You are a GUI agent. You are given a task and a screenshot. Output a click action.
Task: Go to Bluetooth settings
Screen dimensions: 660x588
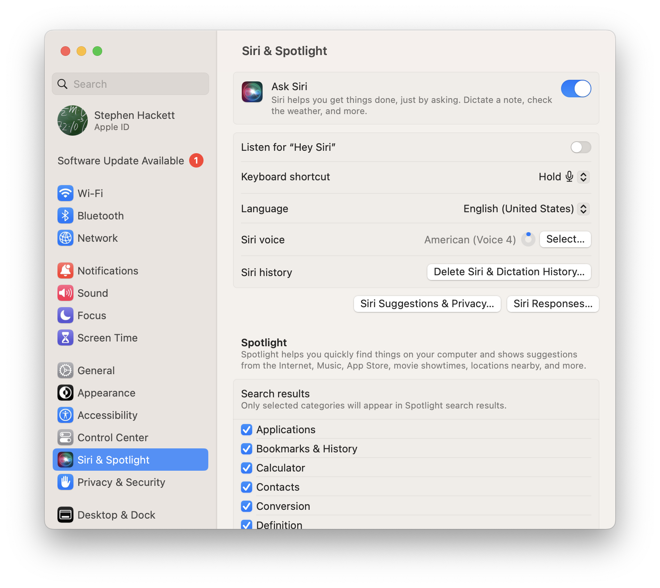pos(130,216)
